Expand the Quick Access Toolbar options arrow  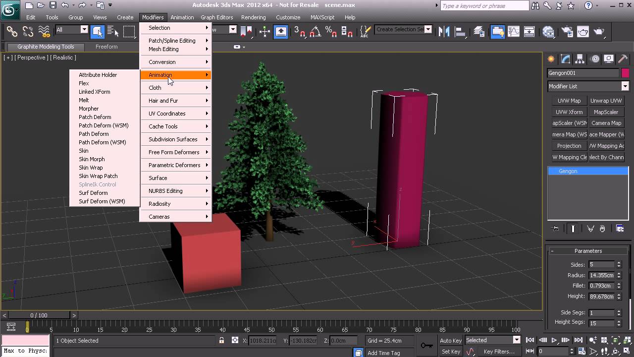click(110, 5)
